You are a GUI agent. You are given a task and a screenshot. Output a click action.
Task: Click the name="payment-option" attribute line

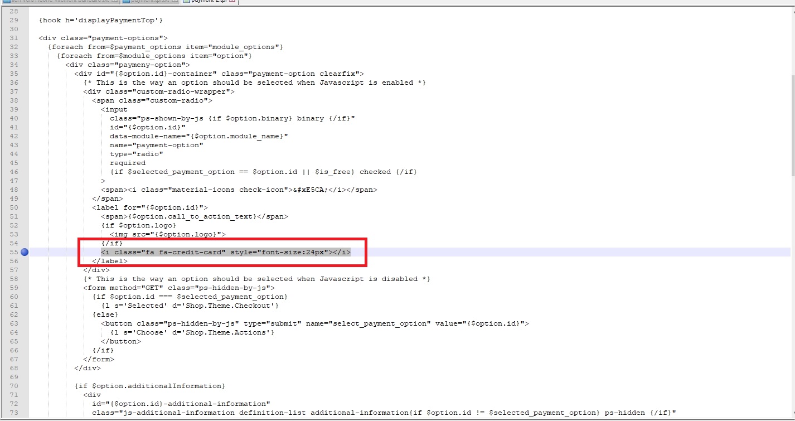pyautogui.click(x=157, y=145)
